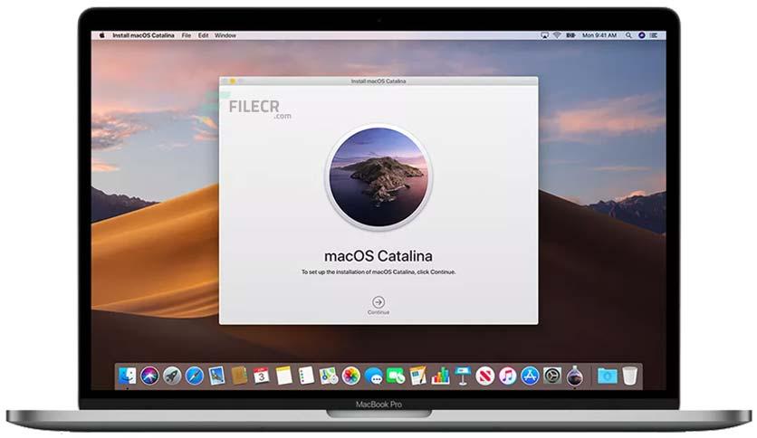Open App Store icon in Dock

tap(530, 376)
